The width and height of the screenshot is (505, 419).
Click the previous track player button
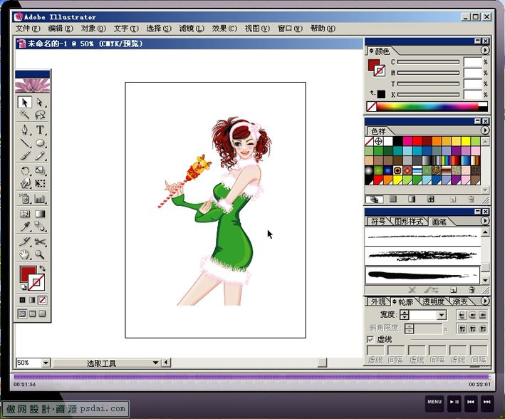tap(471, 402)
